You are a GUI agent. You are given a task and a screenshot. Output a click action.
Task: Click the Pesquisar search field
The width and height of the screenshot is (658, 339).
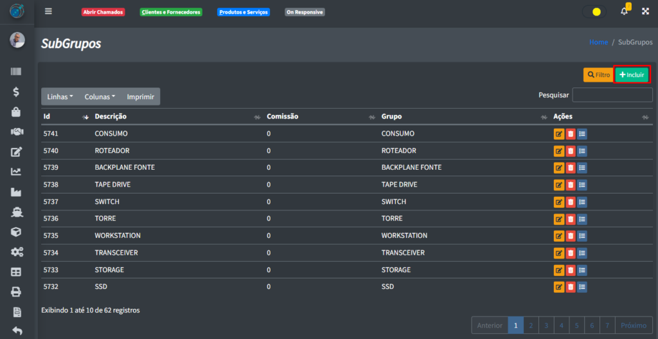click(612, 95)
